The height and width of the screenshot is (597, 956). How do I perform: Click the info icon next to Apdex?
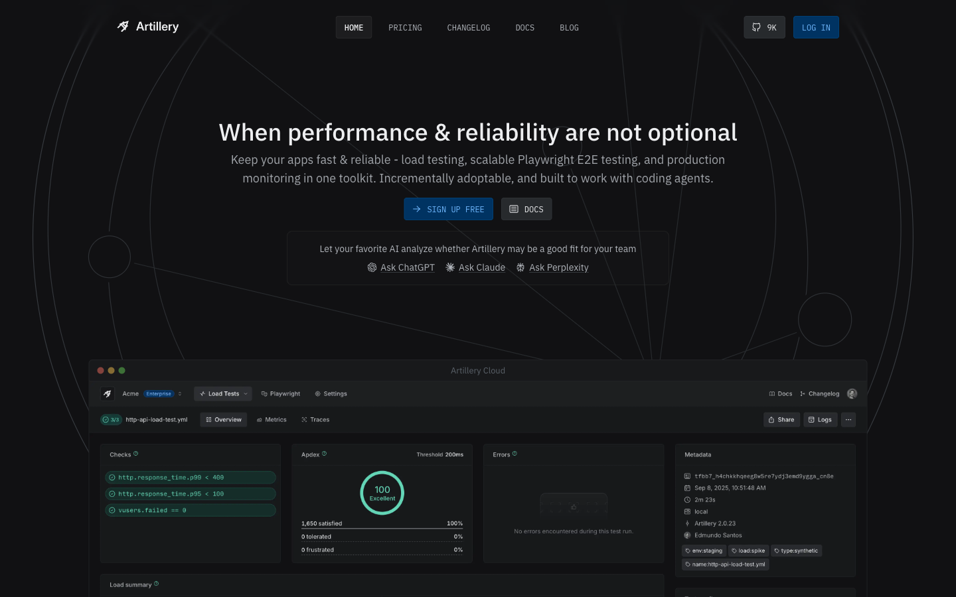coord(324,454)
